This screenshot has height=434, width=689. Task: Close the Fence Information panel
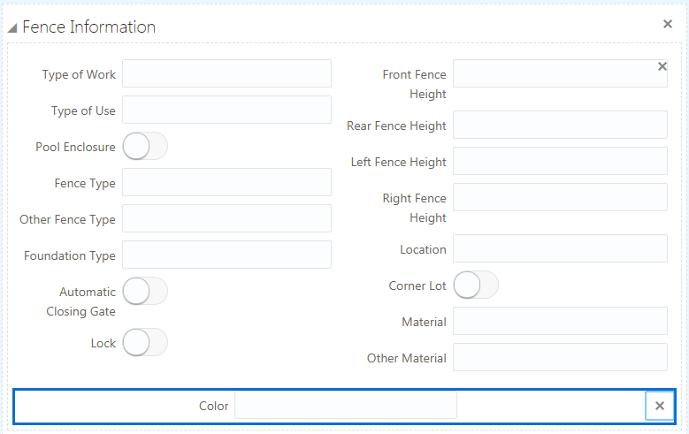click(x=668, y=24)
